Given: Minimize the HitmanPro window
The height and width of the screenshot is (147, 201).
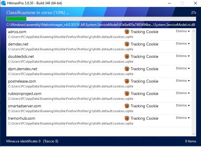Looking at the screenshot, I should pyautogui.click(x=169, y=3).
